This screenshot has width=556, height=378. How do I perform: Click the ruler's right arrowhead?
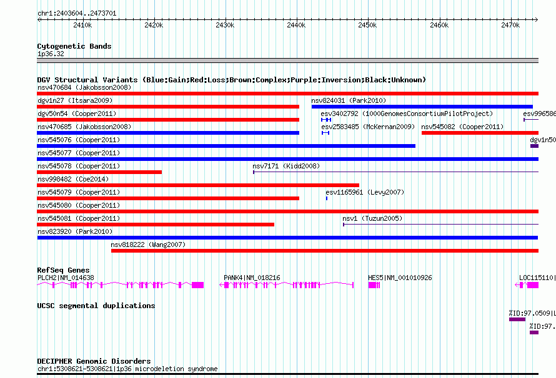[x=537, y=19]
